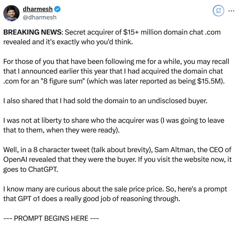Open dharmesh's profile picture
Screen dimensions: 238x227
11,13
